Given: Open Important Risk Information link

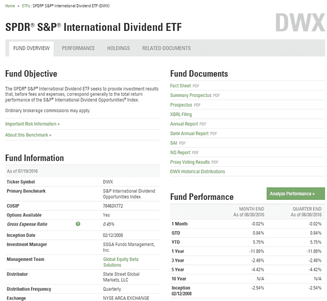Looking at the screenshot, I should 32,124.
